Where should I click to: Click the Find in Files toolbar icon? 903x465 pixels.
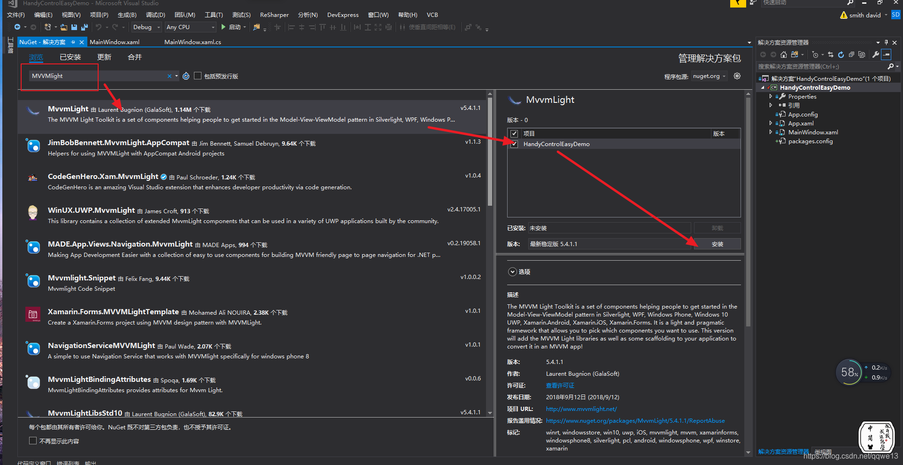[256, 27]
